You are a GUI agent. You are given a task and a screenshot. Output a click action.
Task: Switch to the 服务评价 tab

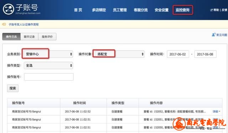coord(47,36)
